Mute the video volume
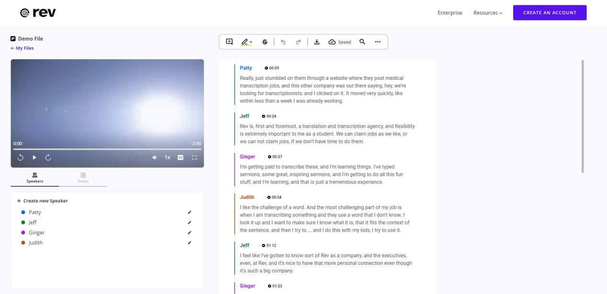 pyautogui.click(x=155, y=157)
